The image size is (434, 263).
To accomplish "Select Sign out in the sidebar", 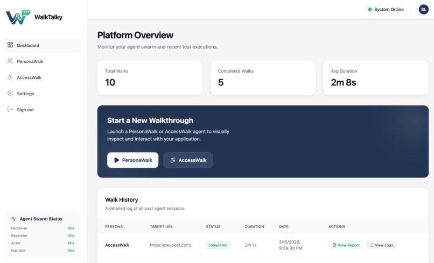I will pos(43,110).
